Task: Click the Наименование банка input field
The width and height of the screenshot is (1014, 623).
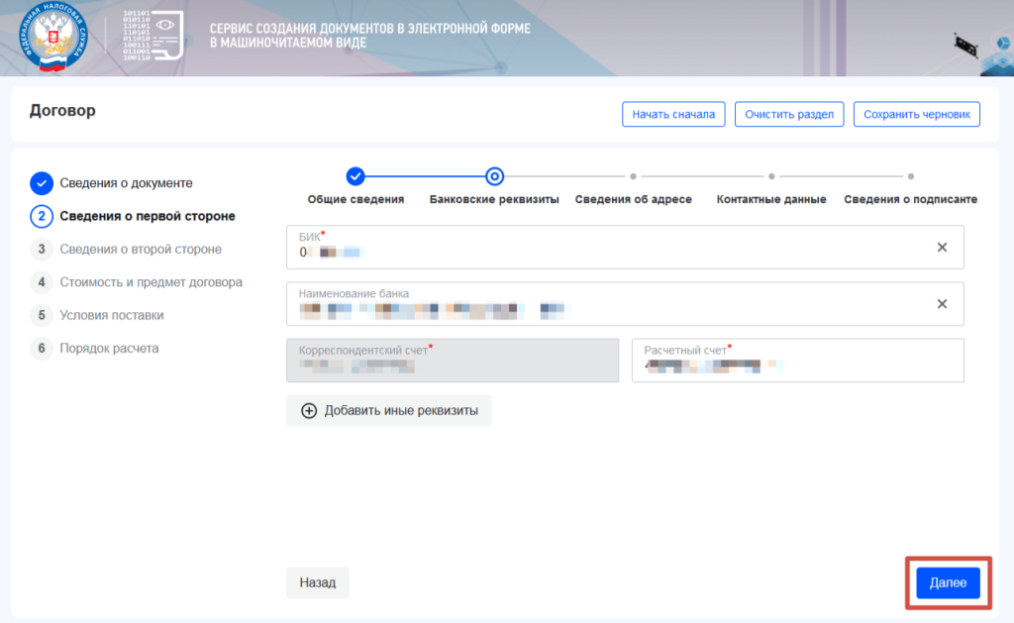Action: click(x=625, y=303)
